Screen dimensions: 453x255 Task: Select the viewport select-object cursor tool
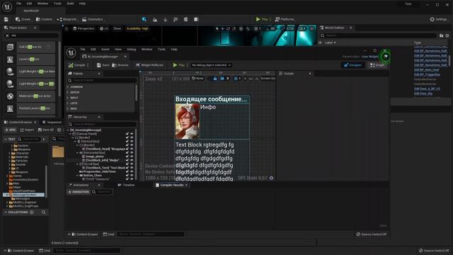coord(217,28)
